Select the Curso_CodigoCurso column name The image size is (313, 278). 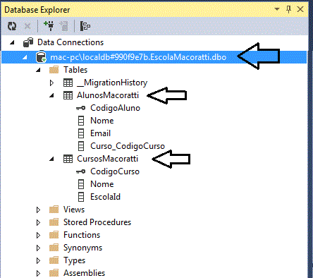click(128, 146)
